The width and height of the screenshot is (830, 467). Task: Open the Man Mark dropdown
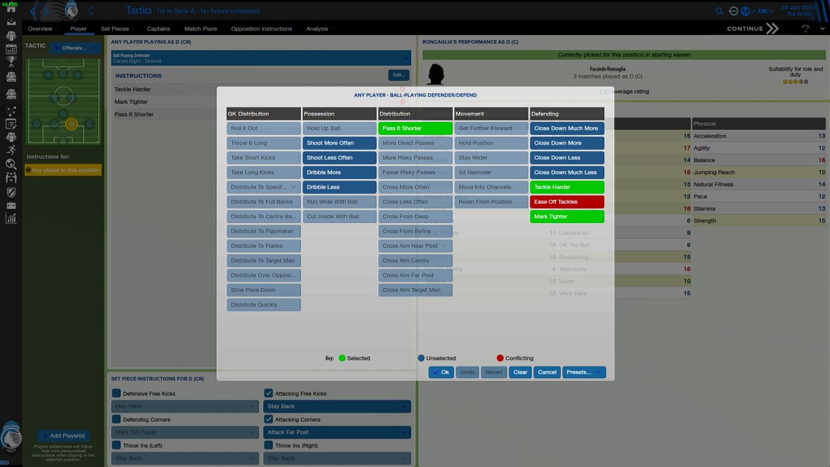(184, 406)
